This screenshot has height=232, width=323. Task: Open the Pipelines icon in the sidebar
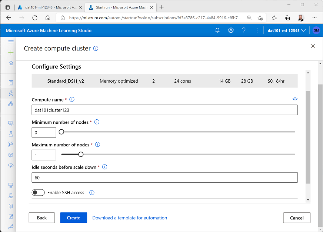[x=11, y=143]
